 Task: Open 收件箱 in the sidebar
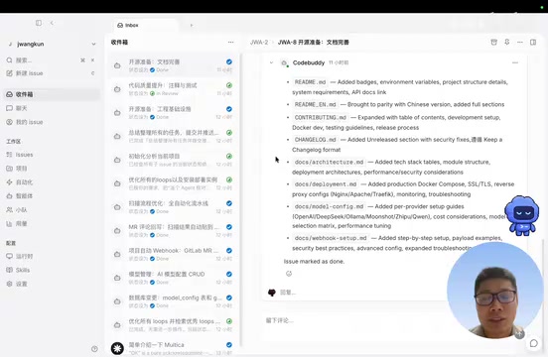[x=52, y=94]
